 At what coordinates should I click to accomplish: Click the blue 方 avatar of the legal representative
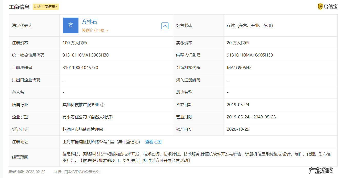click(70, 25)
